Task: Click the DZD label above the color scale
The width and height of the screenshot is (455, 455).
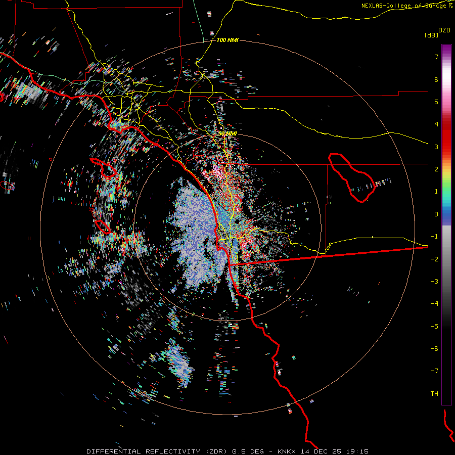Action: [444, 30]
